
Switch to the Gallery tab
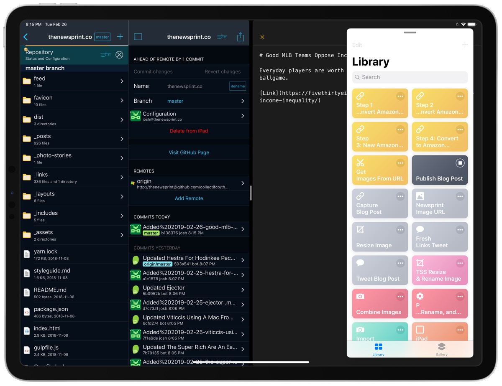point(441,349)
